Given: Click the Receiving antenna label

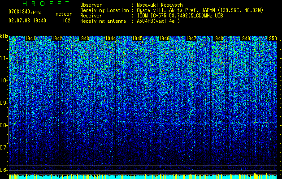Looking at the screenshot, I should coord(103,21).
